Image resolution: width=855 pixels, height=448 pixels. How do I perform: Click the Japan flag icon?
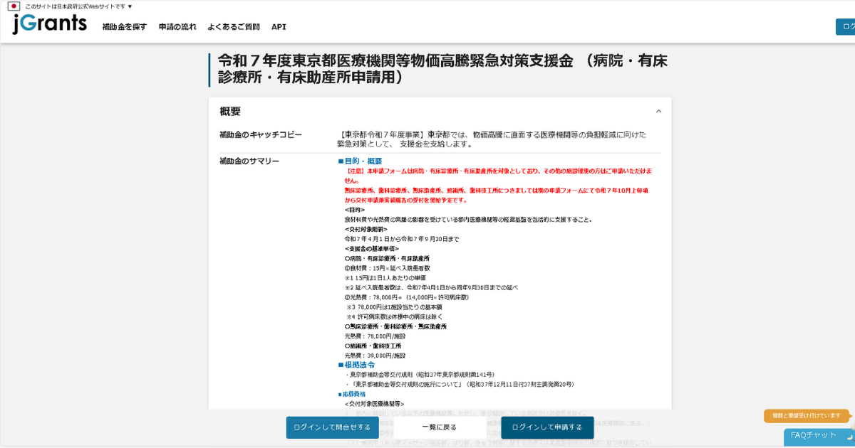tap(14, 6)
